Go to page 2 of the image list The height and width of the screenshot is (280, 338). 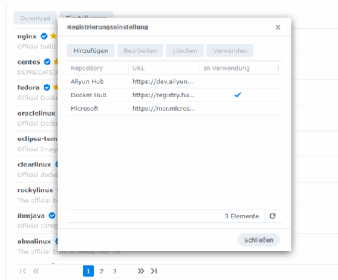click(x=102, y=271)
